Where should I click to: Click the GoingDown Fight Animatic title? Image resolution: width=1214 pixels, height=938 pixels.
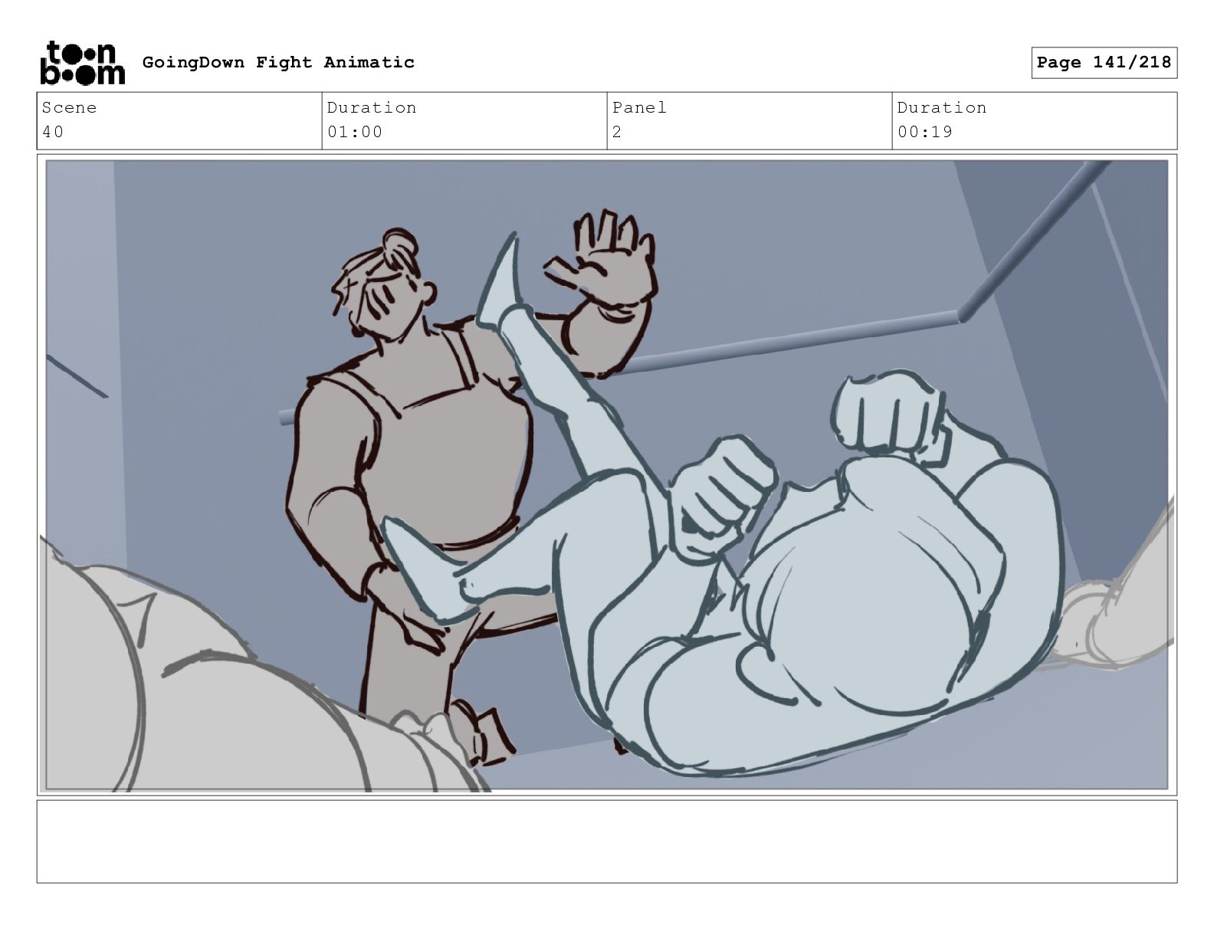tap(278, 62)
